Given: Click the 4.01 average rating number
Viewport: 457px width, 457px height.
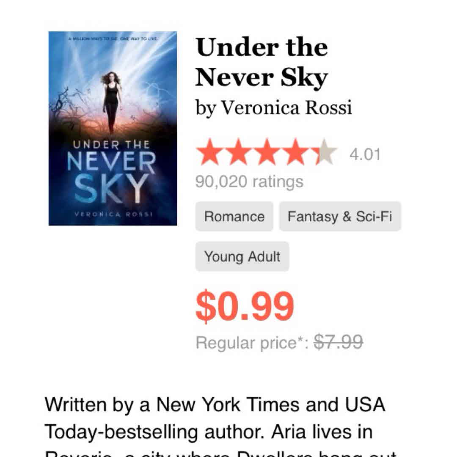Looking at the screenshot, I should pos(365,154).
